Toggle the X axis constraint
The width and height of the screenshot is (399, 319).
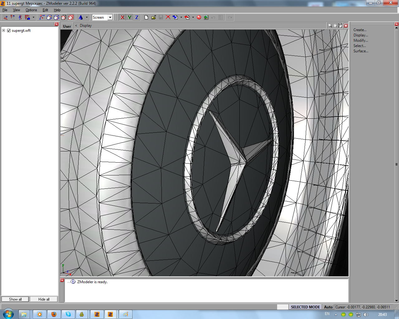click(x=122, y=17)
